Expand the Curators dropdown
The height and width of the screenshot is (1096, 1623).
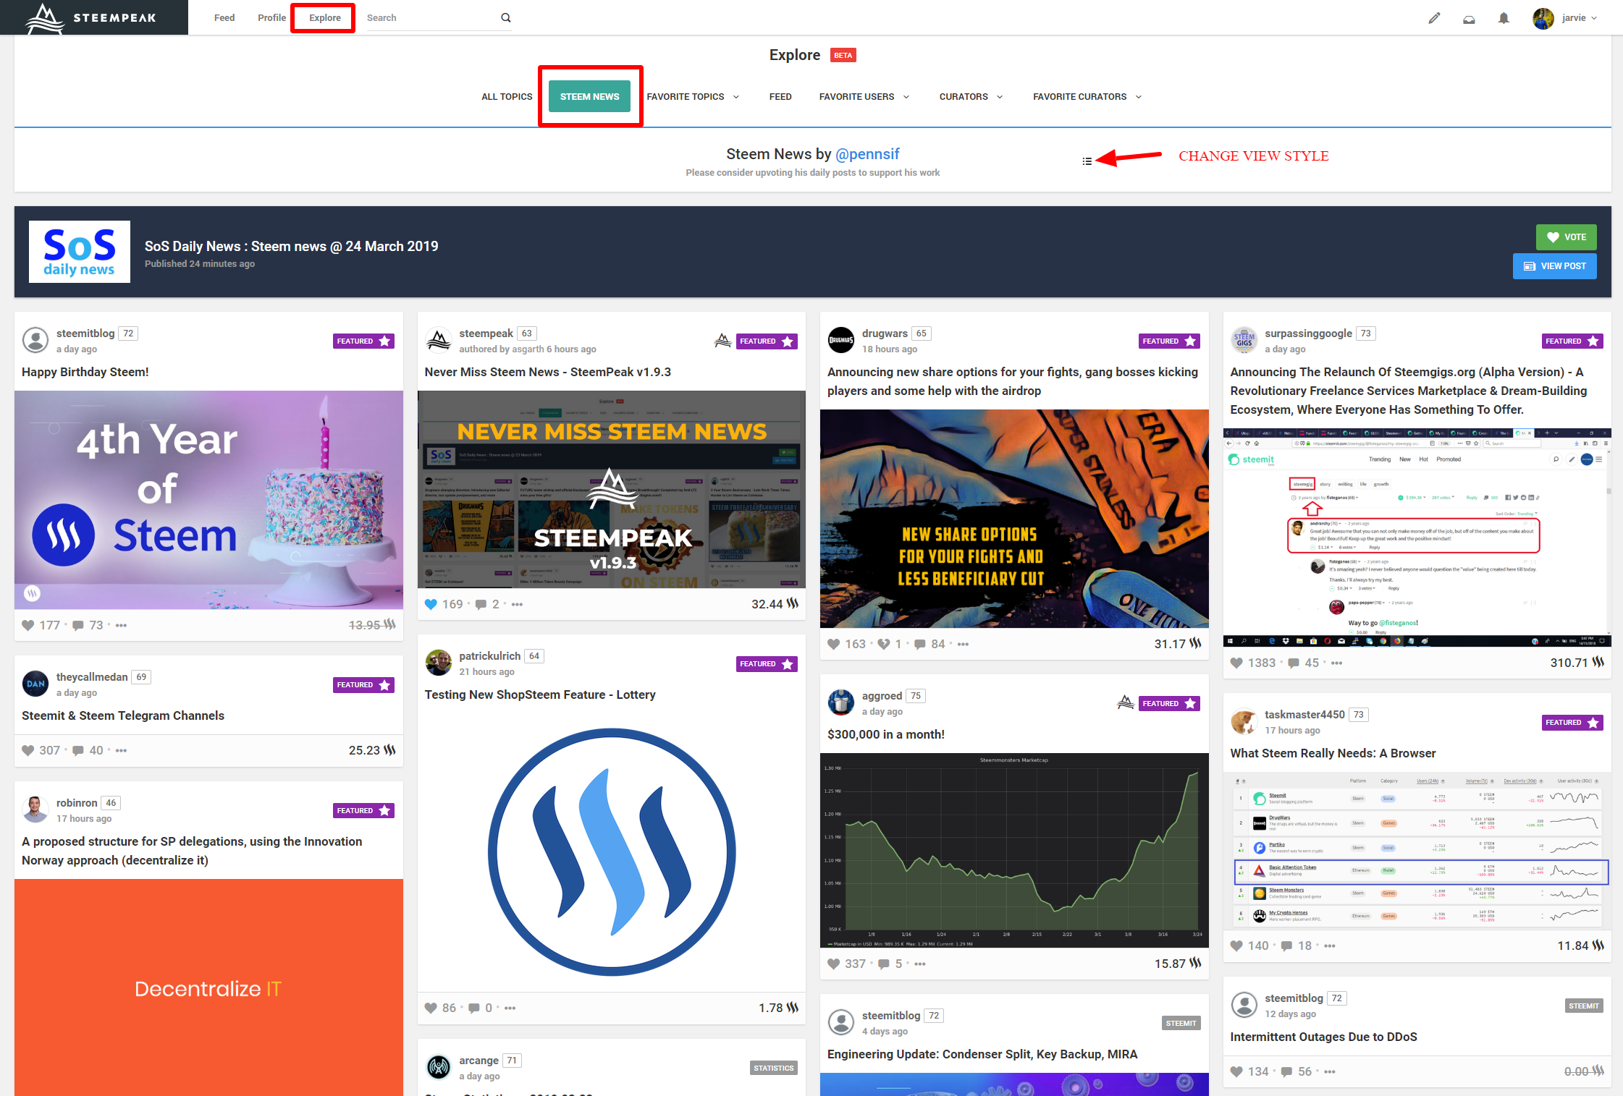971,97
